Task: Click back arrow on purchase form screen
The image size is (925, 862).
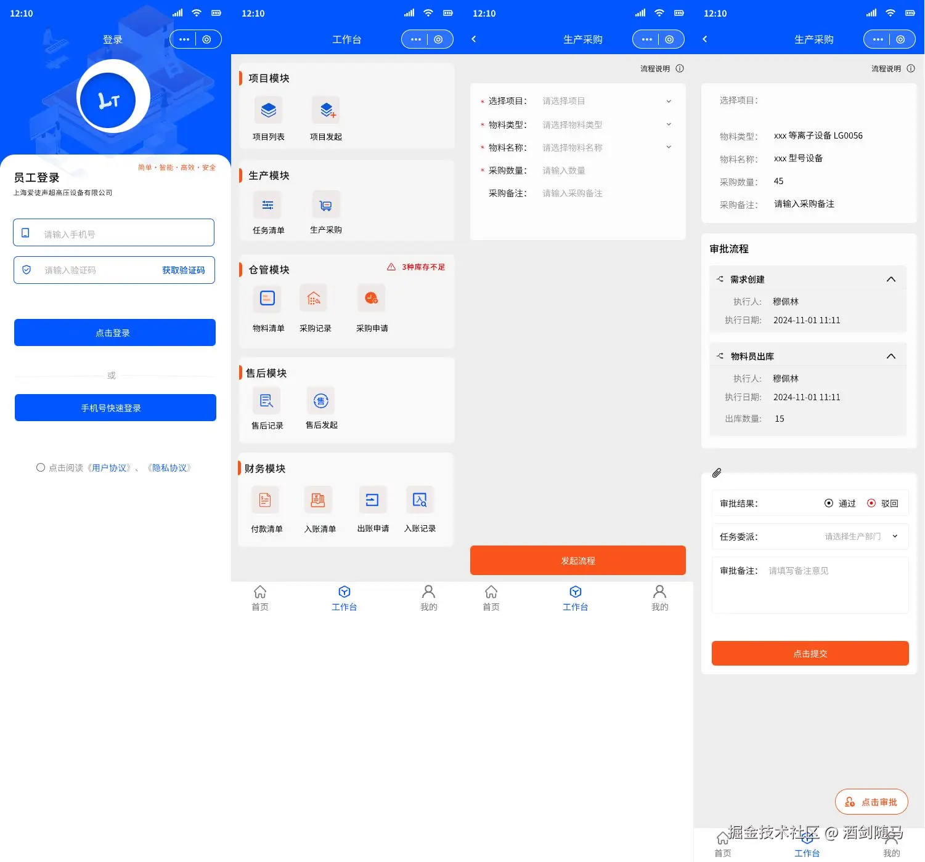Action: tap(474, 39)
